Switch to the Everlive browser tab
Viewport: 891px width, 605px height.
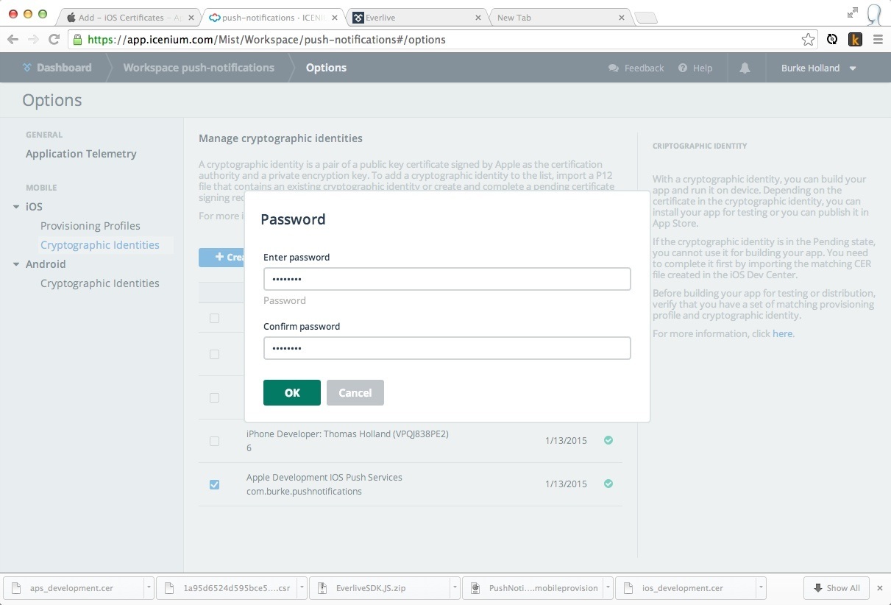point(416,17)
